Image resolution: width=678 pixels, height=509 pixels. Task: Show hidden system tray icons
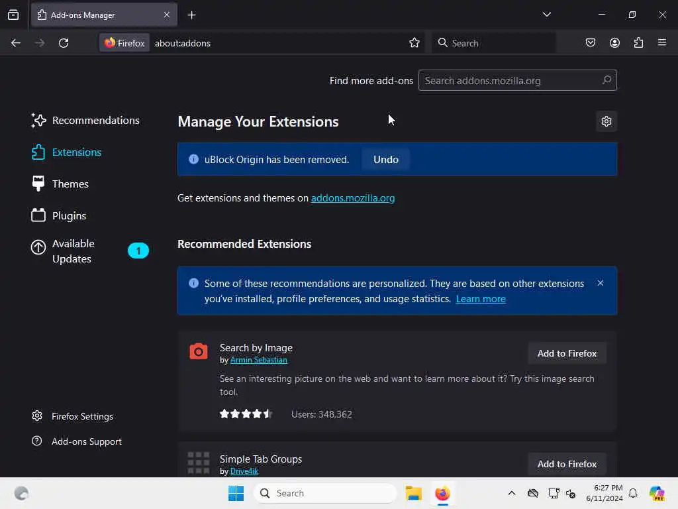pyautogui.click(x=512, y=493)
